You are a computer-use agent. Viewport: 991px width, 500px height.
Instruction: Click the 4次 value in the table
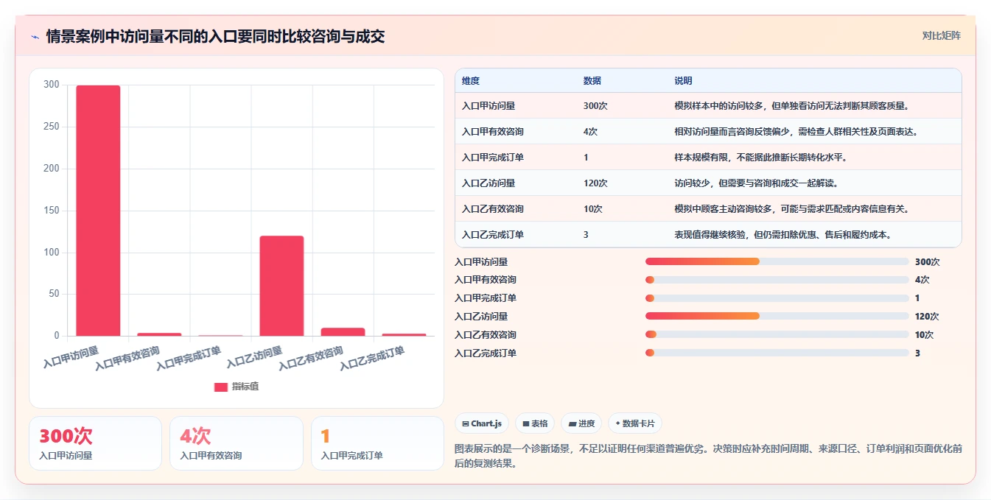point(591,132)
